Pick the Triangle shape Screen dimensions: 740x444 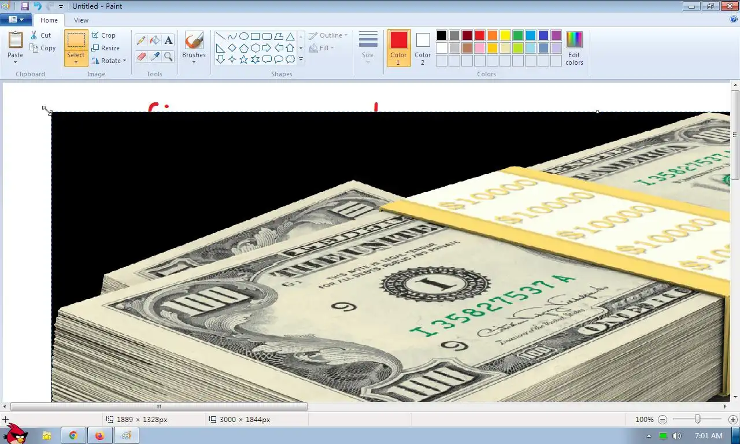pos(290,36)
